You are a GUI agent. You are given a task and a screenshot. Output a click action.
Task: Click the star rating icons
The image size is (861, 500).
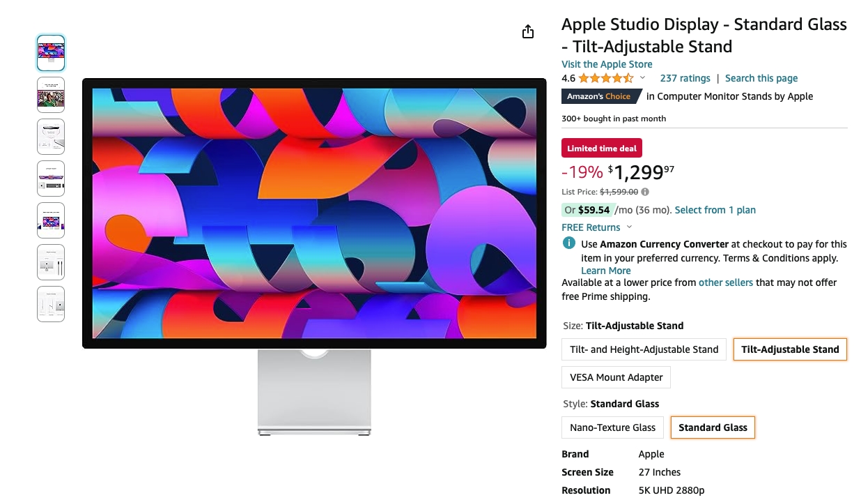[x=606, y=78]
